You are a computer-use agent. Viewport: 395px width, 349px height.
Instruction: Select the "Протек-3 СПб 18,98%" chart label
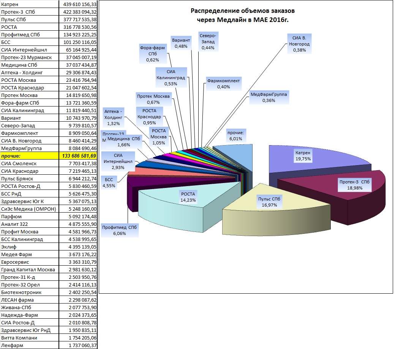click(x=354, y=185)
